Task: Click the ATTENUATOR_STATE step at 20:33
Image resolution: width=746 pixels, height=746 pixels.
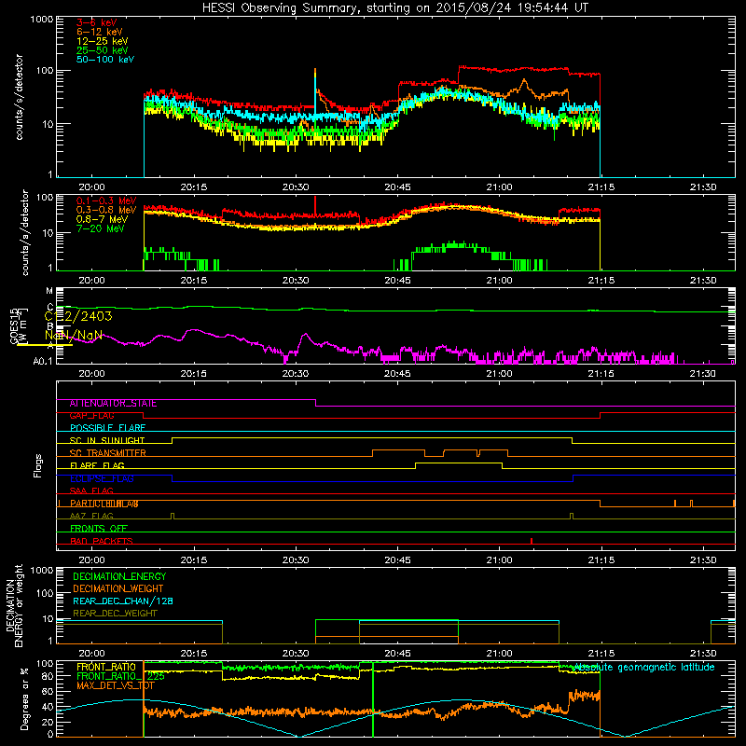Action: coord(316,403)
